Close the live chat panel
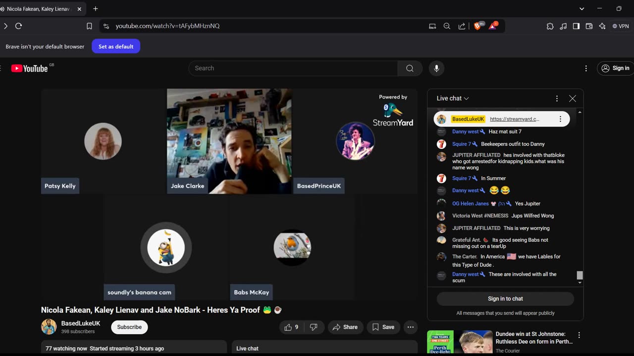This screenshot has width=634, height=356. 573,98
